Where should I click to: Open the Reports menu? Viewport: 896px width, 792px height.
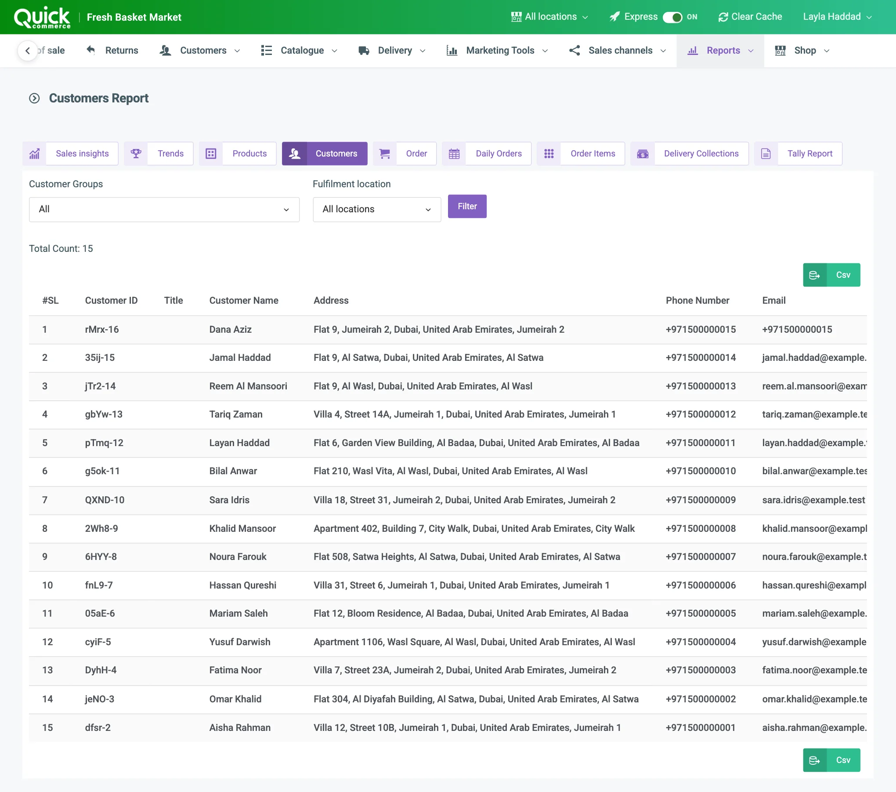(x=720, y=51)
